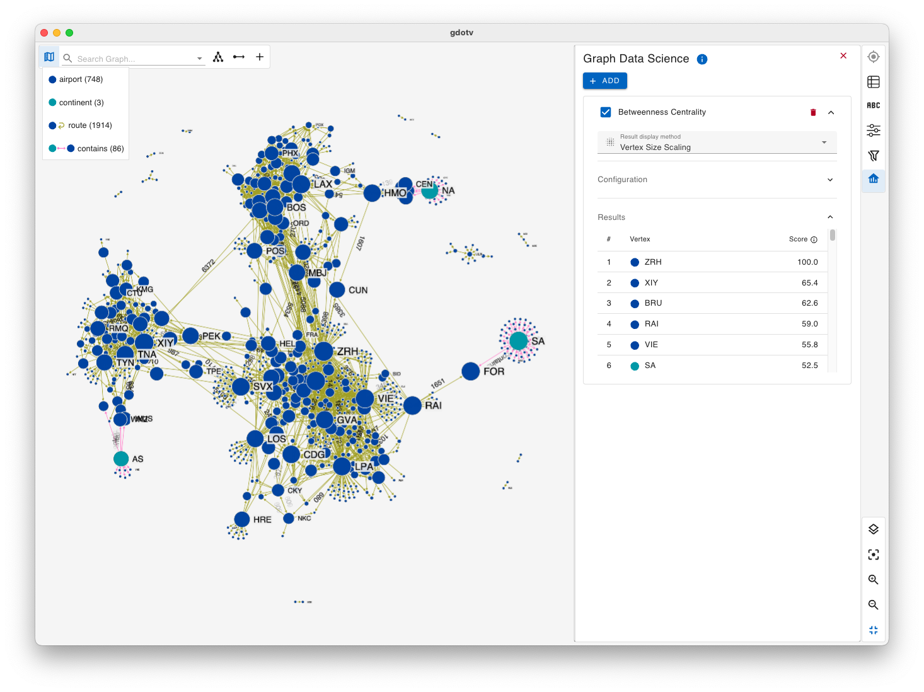Toggle the map legend icon
This screenshot has width=924, height=692.
(49, 57)
